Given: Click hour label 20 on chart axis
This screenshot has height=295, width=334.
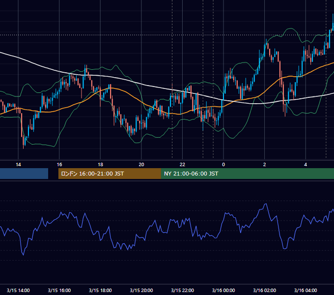Looking at the screenshot, I should click(141, 165).
